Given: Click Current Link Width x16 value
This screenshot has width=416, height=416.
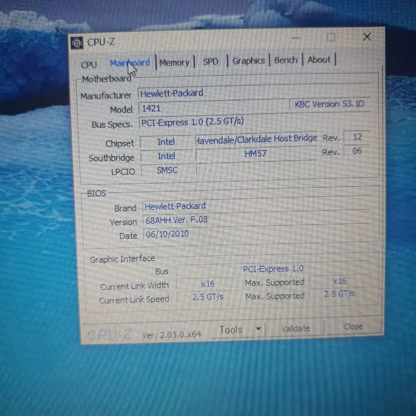Looking at the screenshot, I should tap(208, 284).
